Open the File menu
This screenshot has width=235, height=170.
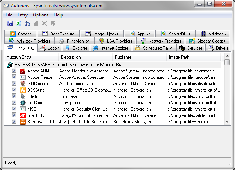coord(9,15)
